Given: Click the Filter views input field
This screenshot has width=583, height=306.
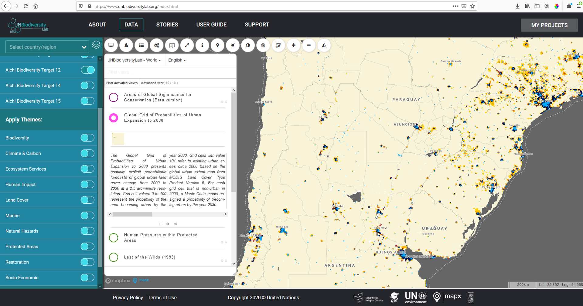Looking at the screenshot, I should pyautogui.click(x=170, y=72).
